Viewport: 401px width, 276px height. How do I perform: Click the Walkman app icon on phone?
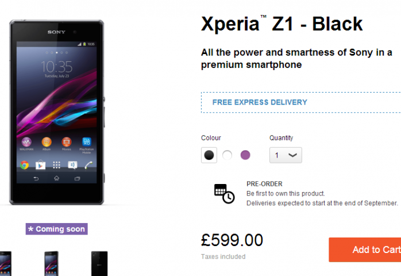[26, 142]
